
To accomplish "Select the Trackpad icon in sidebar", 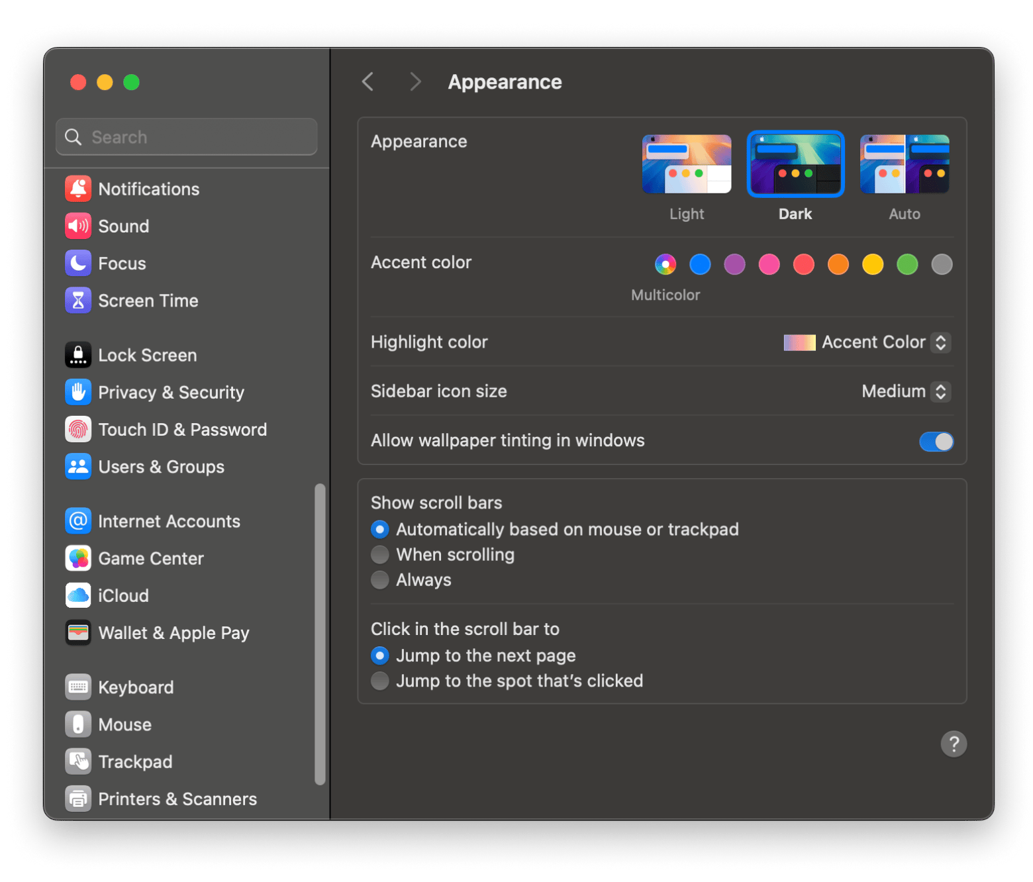I will tap(78, 761).
